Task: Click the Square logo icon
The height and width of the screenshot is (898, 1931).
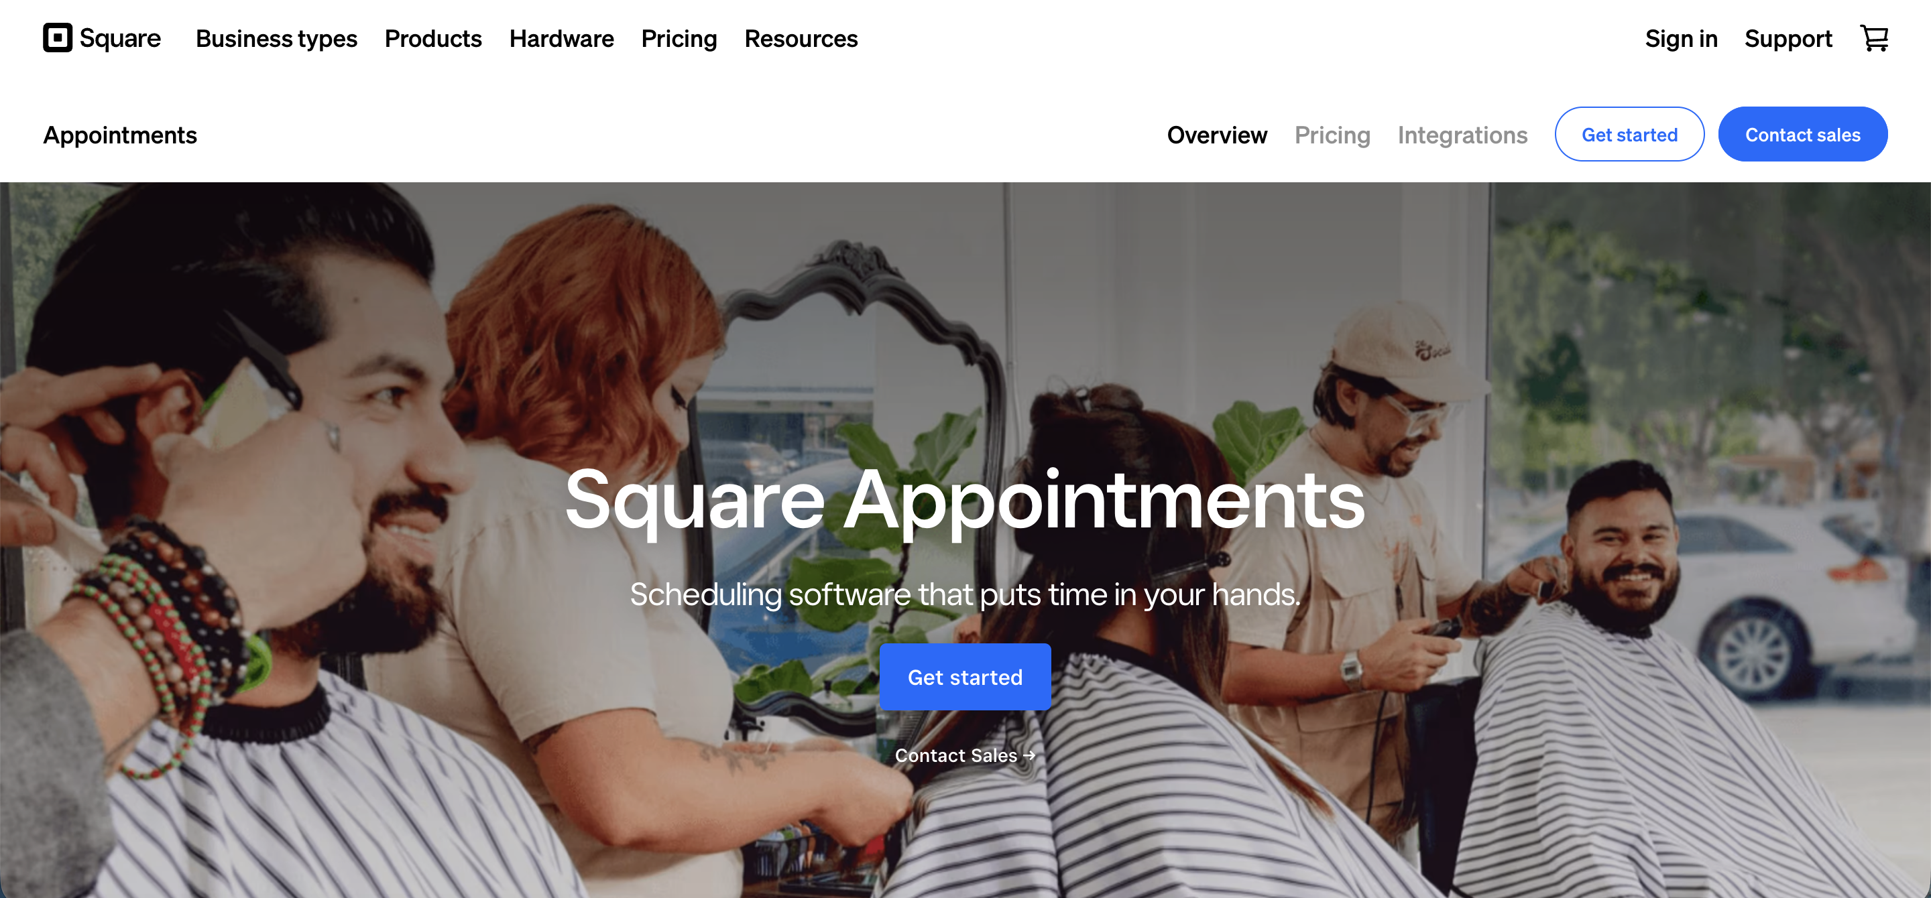Action: click(x=58, y=38)
